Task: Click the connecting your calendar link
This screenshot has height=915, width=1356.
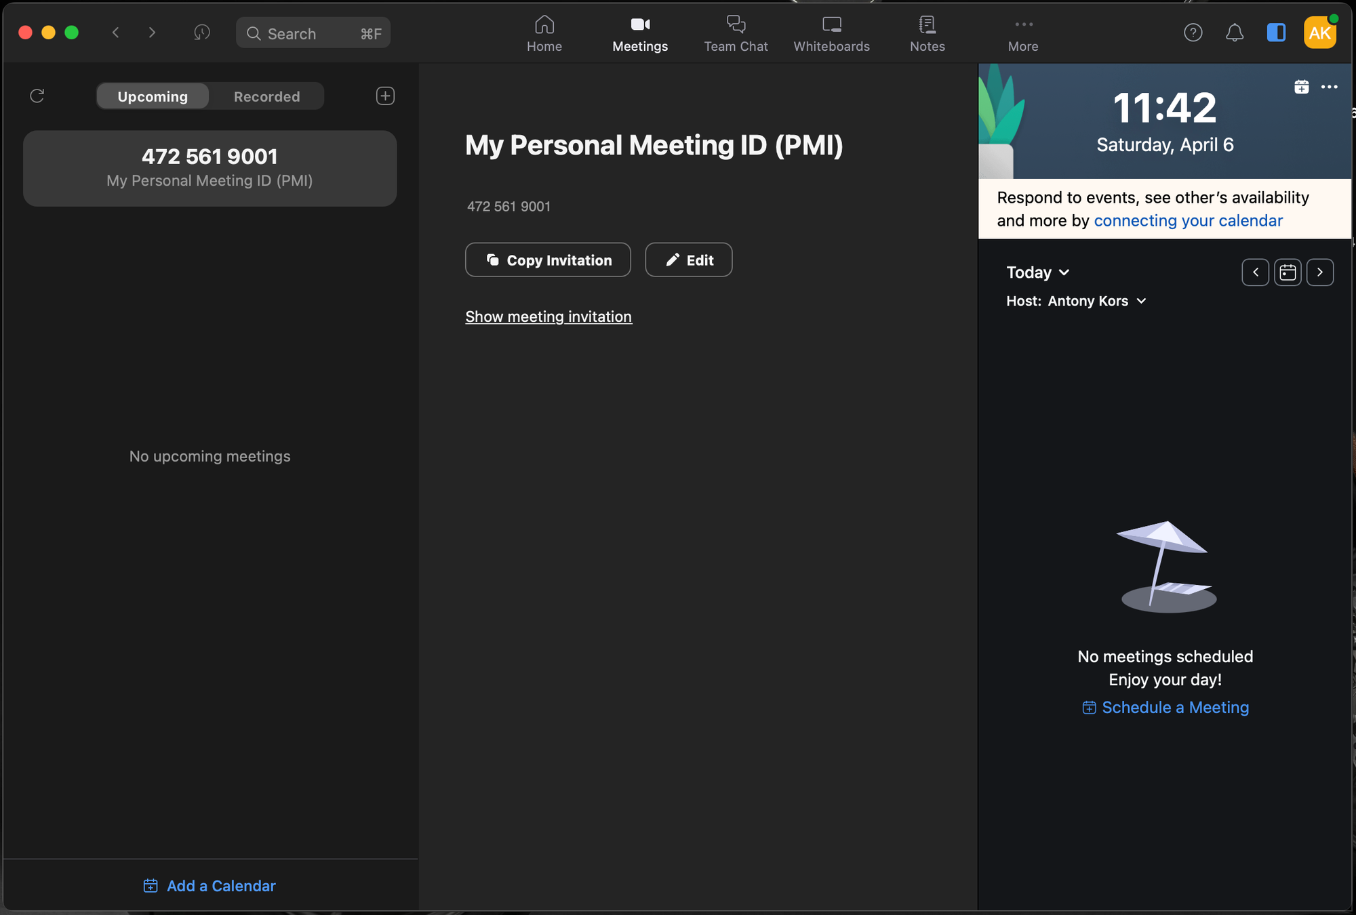Action: [1189, 220]
